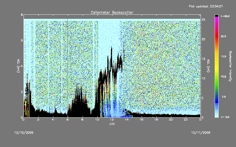Viewport: 236px width, 147px height.
Task: Click the '15' kft tick on right axis
Action: pyautogui.click(x=203, y=59)
